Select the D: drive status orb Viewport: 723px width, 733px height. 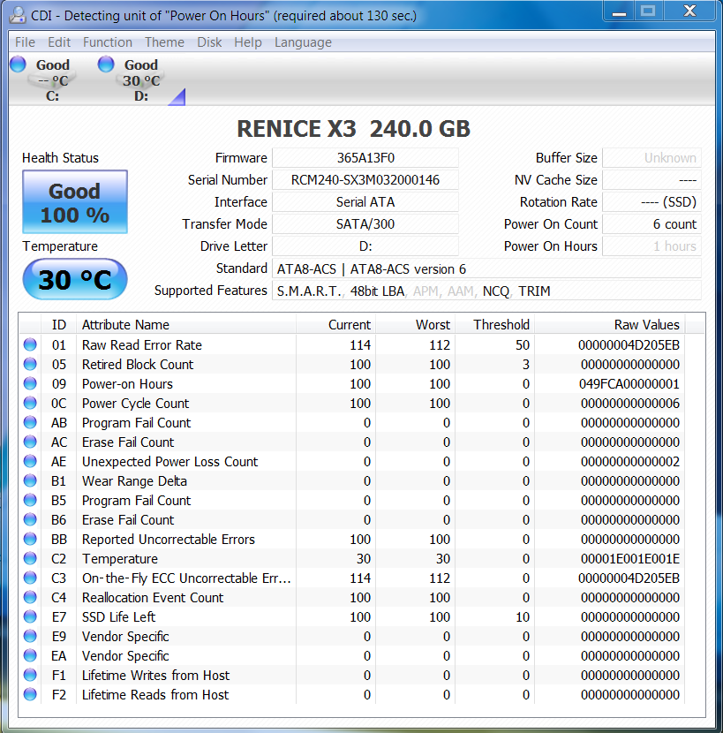[106, 64]
